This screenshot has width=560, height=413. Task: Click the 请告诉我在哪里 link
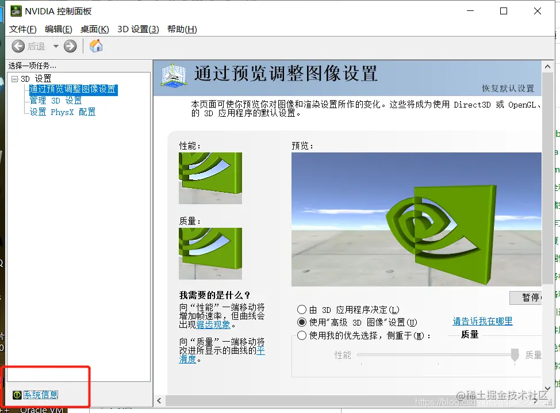482,321
